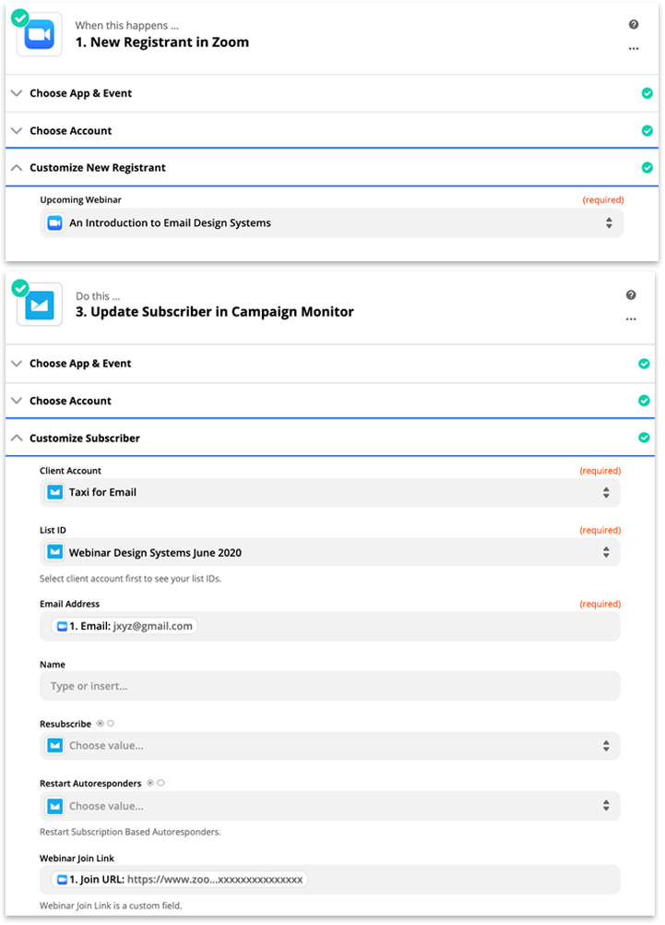Click Zoom icon inside Upcoming Webinar field
The width and height of the screenshot is (665, 925).
coord(54,223)
